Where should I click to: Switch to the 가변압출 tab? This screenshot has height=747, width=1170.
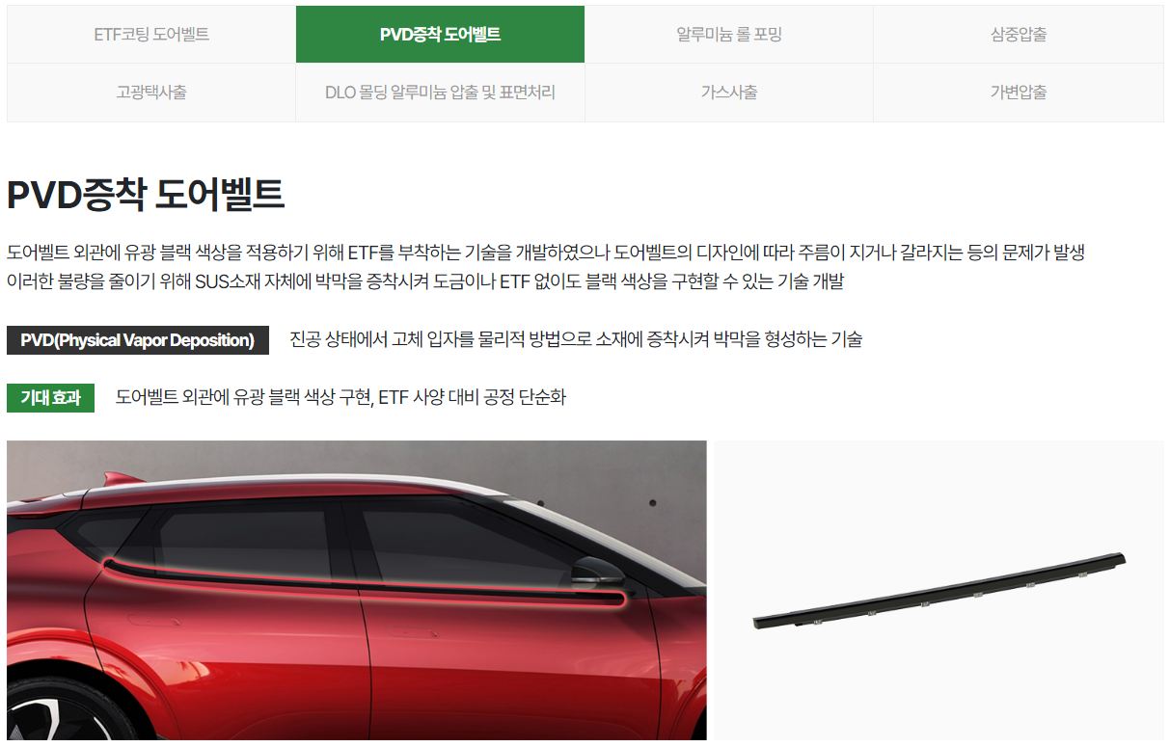click(x=1019, y=93)
